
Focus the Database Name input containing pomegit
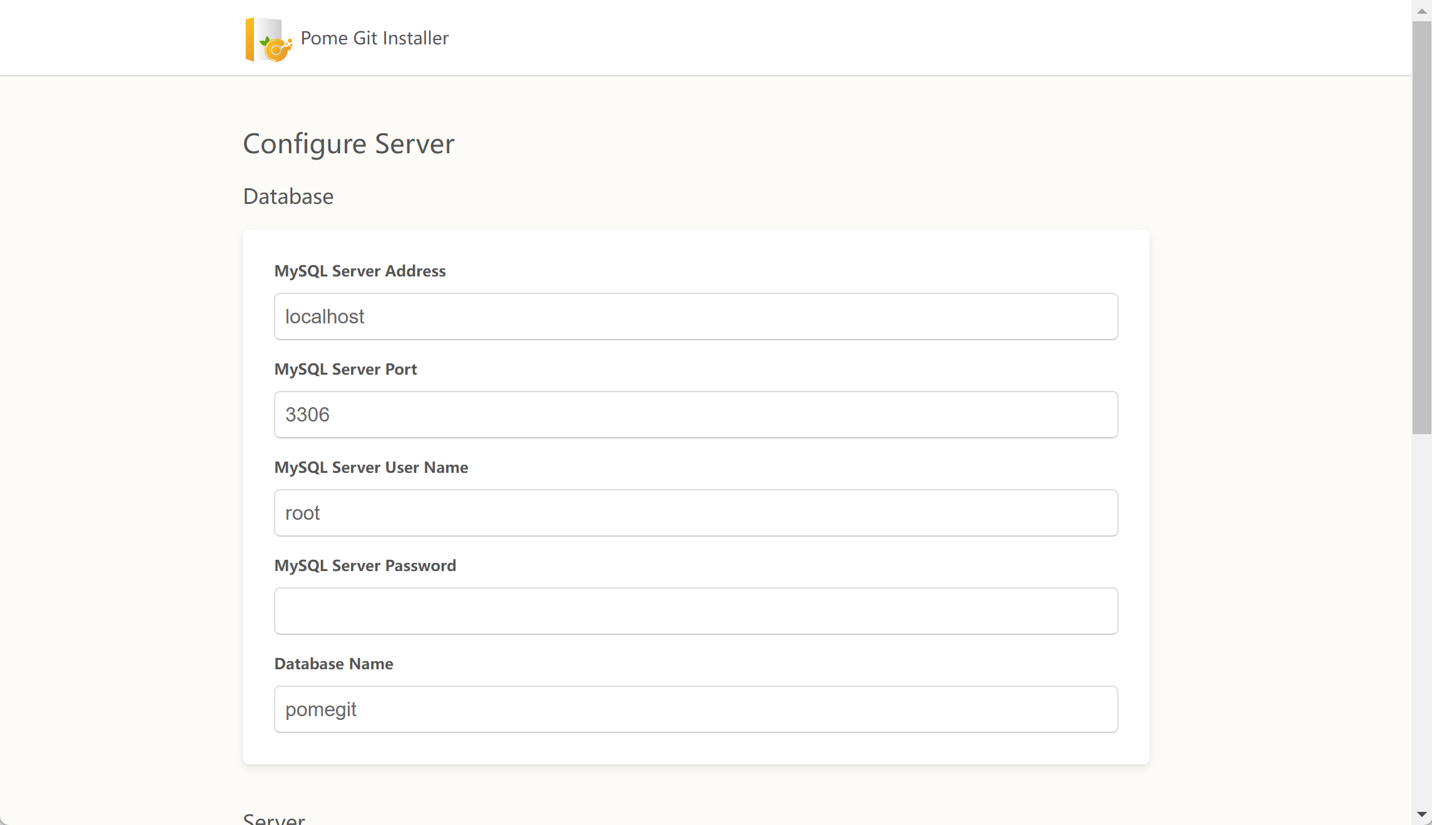(695, 709)
